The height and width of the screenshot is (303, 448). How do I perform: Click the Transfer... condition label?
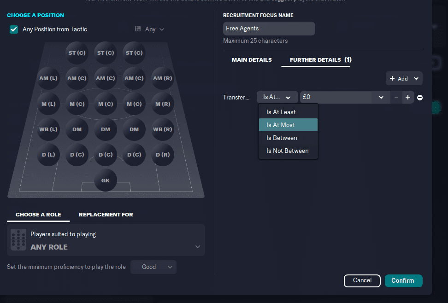pos(236,97)
